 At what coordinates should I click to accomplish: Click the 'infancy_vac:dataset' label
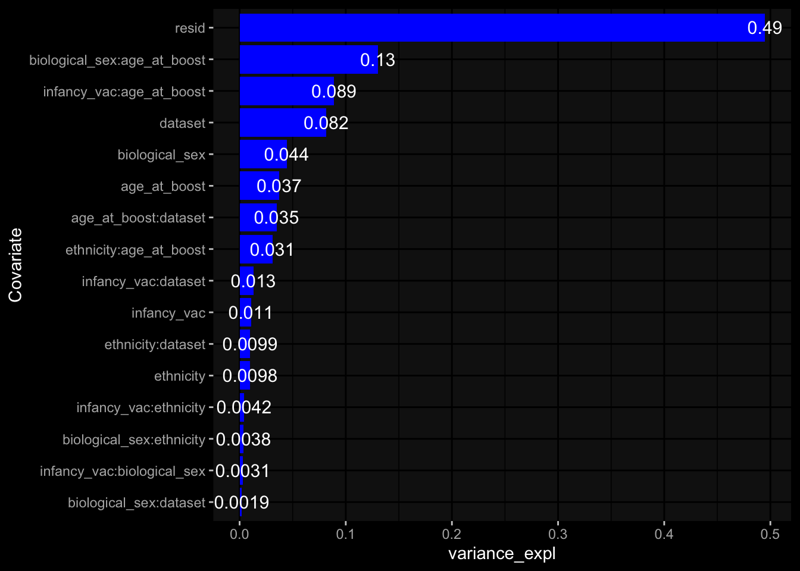tap(143, 281)
